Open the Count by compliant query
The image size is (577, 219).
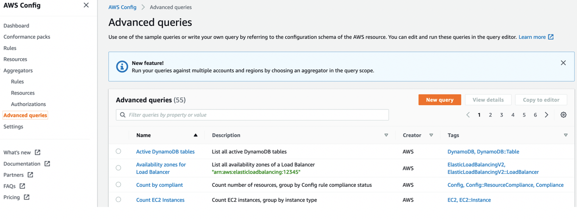[x=160, y=185]
